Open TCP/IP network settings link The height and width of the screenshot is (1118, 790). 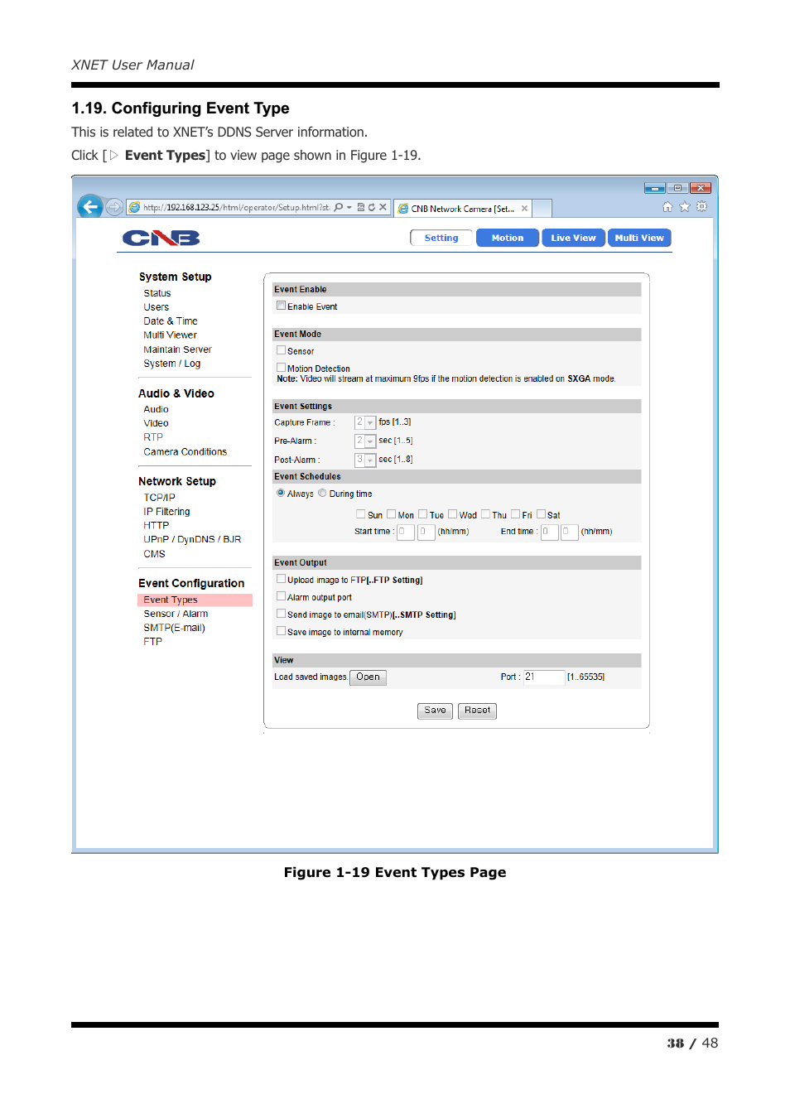160,498
